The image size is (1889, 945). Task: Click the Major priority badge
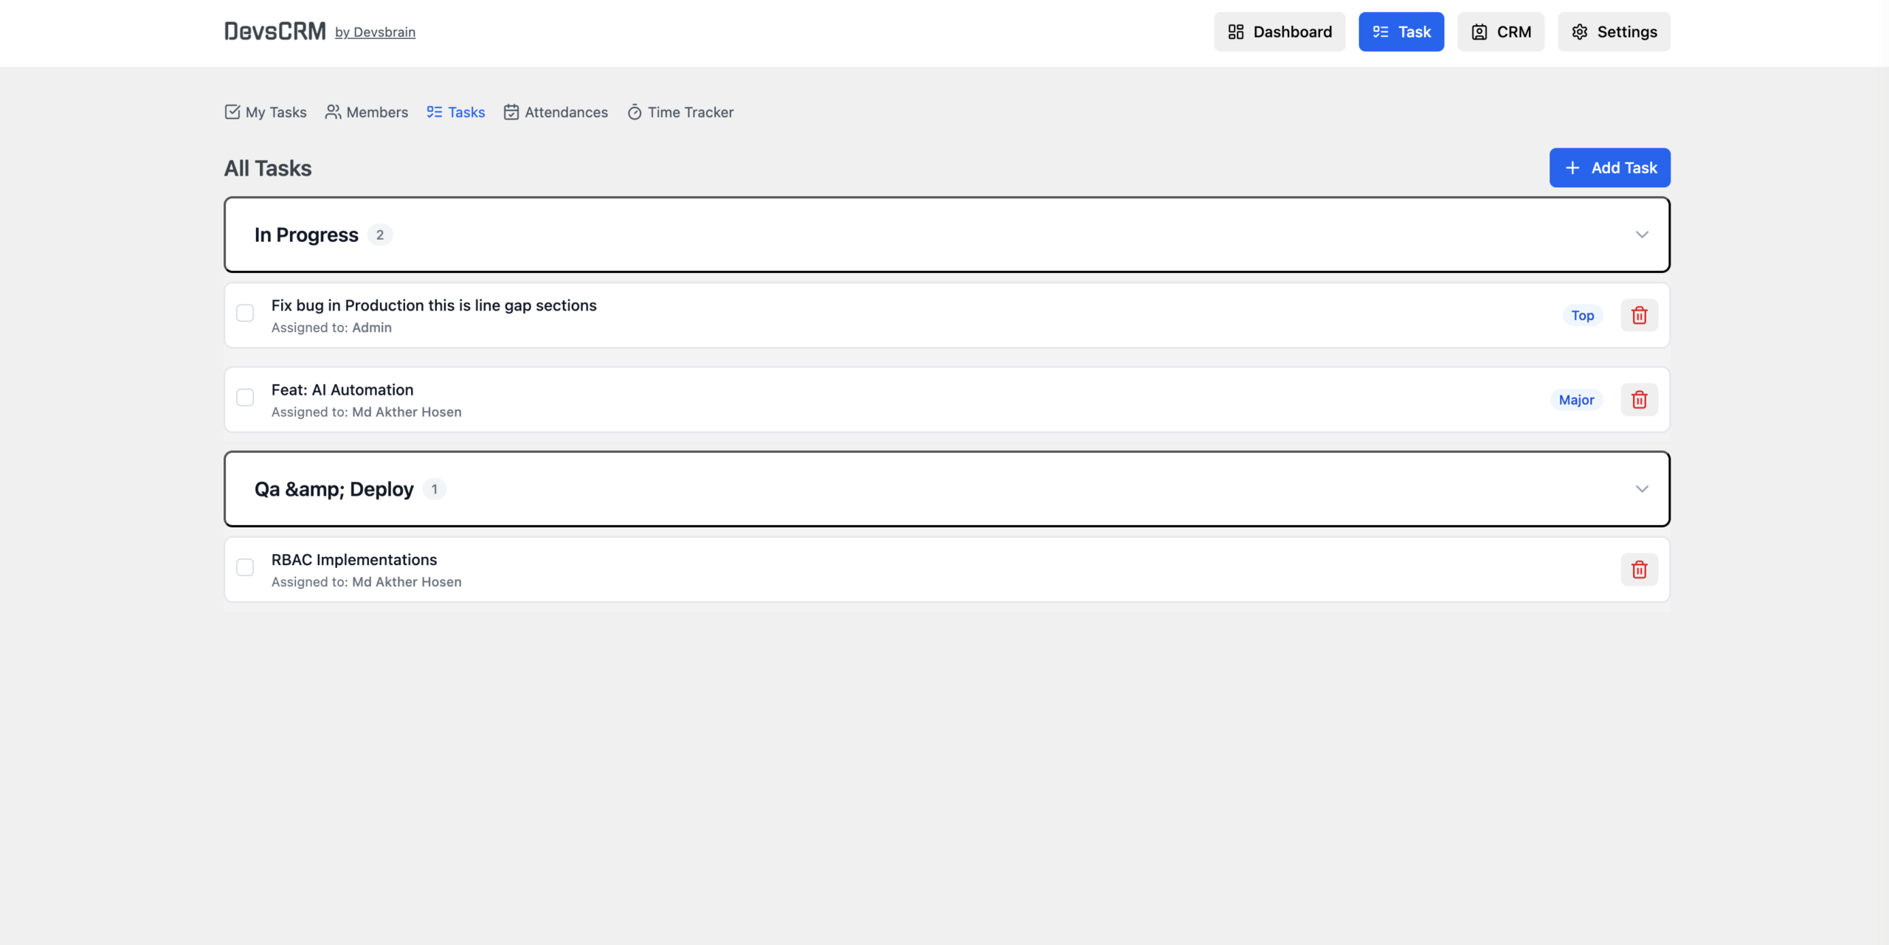click(1576, 400)
